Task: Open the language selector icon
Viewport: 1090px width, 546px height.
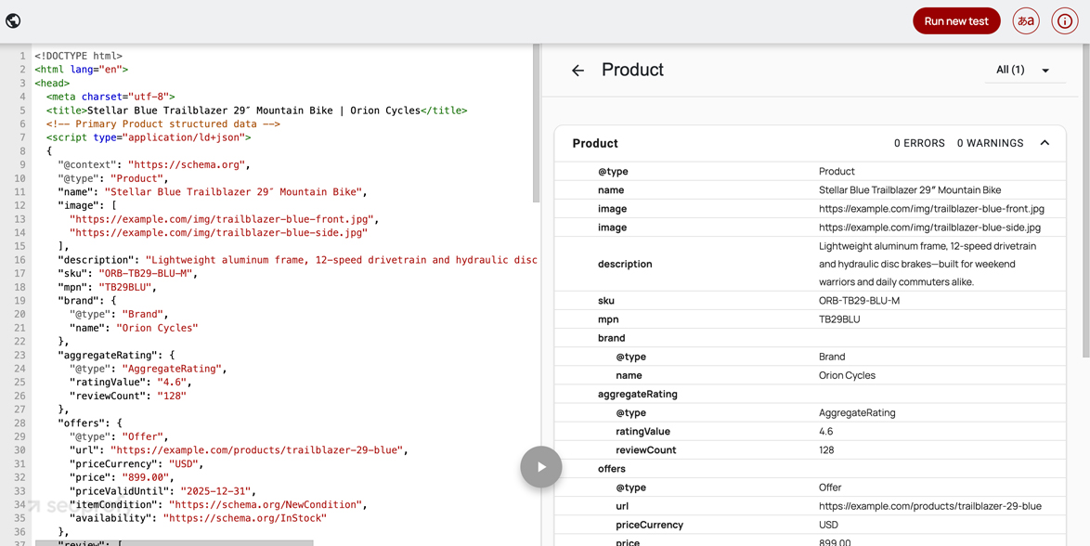Action: (x=1025, y=20)
